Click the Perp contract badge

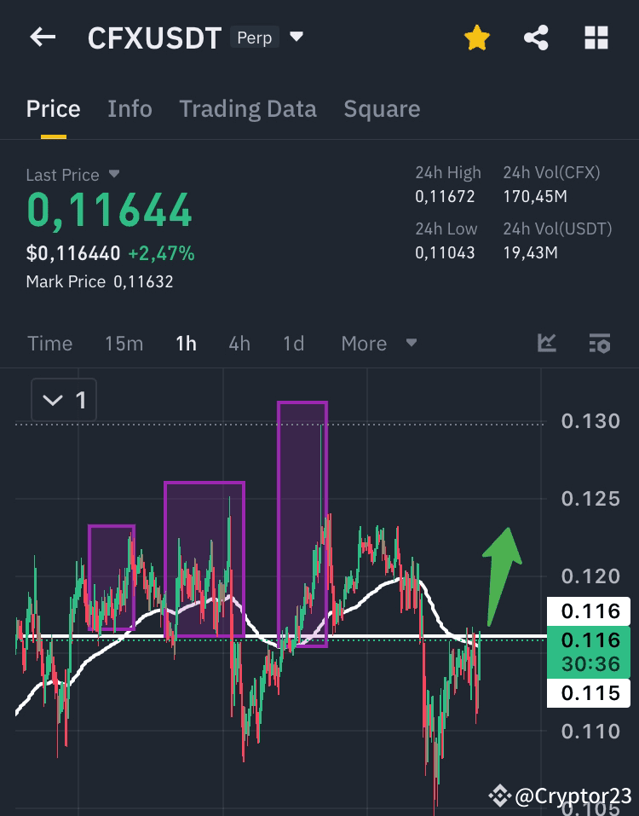pyautogui.click(x=254, y=38)
